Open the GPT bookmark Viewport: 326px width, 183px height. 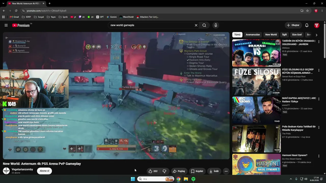[100, 17]
